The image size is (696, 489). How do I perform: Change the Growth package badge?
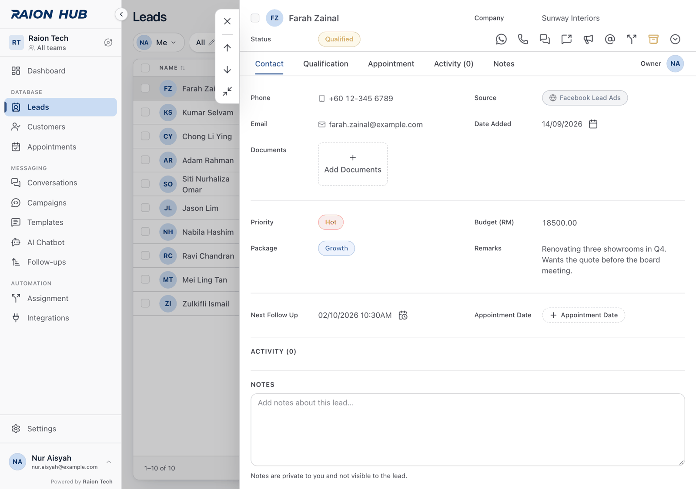[336, 248]
